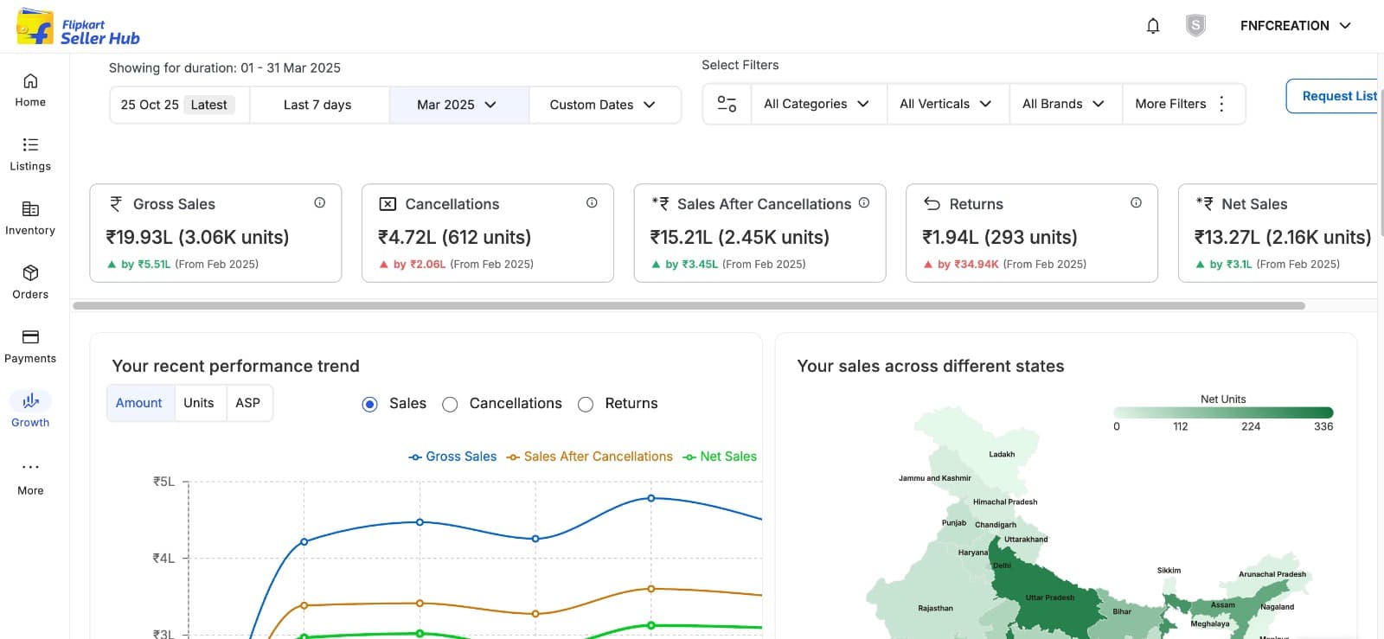1384x639 pixels.
Task: Choose the Returns radio option
Action: [586, 404]
